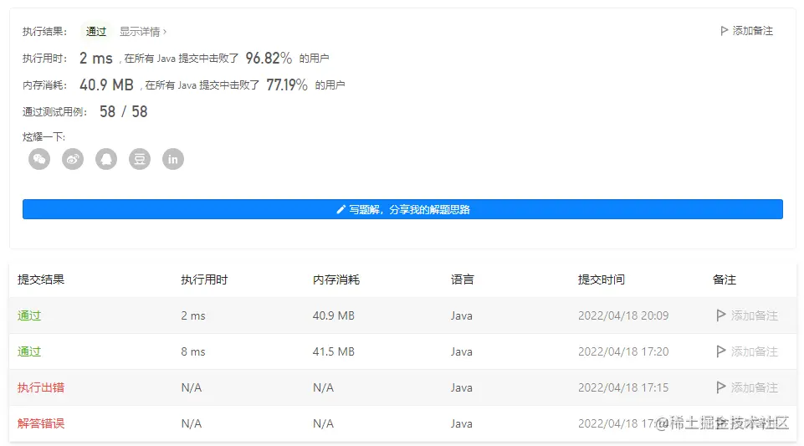Viewport: 804px width, 446px height.
Task: Open the 解答错误 submission
Action: pyautogui.click(x=41, y=423)
